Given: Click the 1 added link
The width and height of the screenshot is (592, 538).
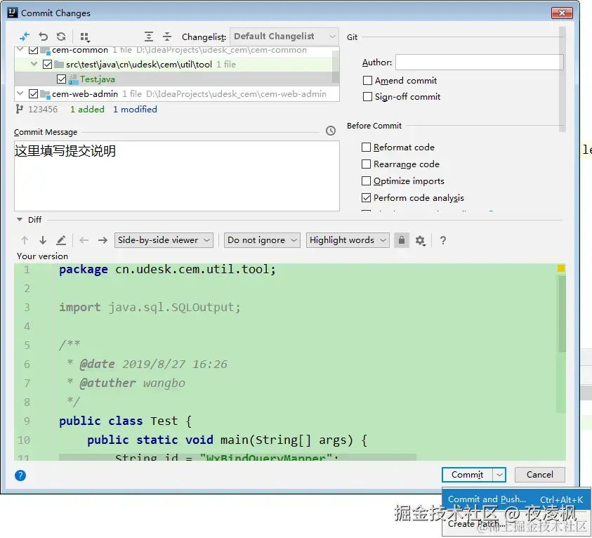Looking at the screenshot, I should tap(87, 109).
